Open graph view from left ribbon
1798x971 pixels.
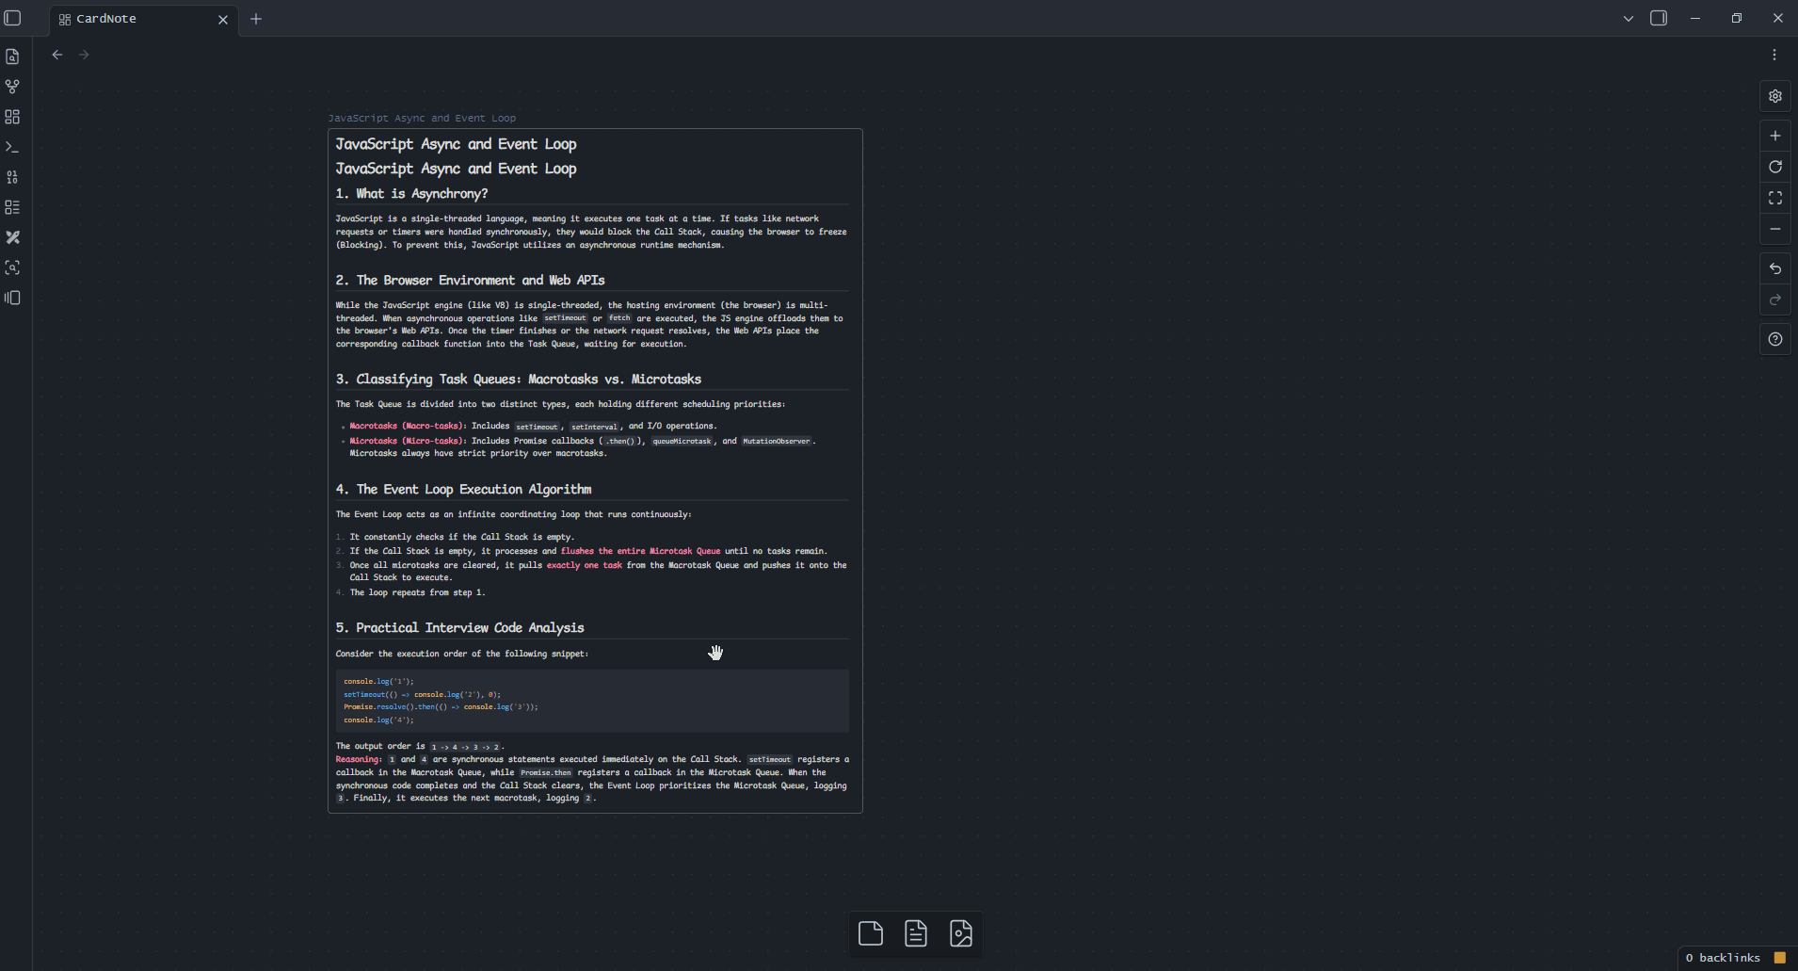(12, 87)
